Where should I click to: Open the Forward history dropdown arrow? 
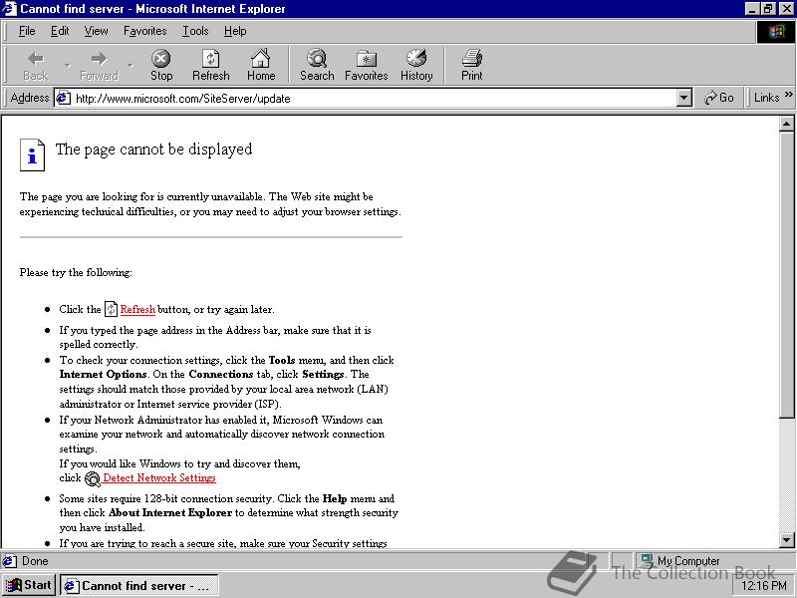131,66
